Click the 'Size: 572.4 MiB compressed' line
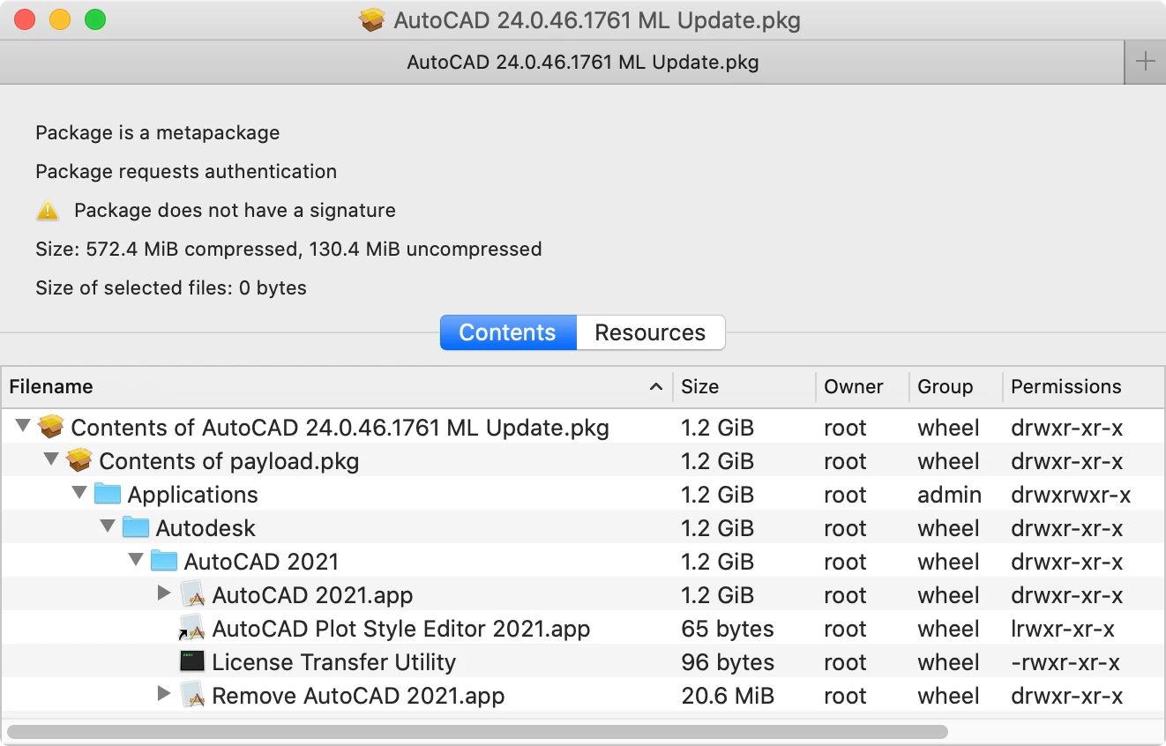 [288, 250]
